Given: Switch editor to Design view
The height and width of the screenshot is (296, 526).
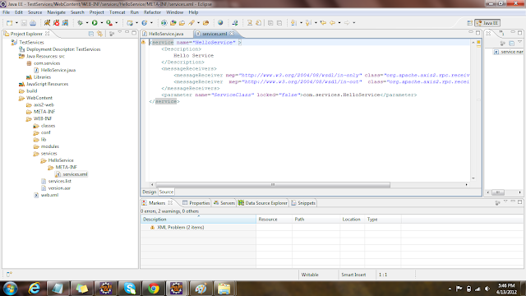Looking at the screenshot, I should coord(149,192).
